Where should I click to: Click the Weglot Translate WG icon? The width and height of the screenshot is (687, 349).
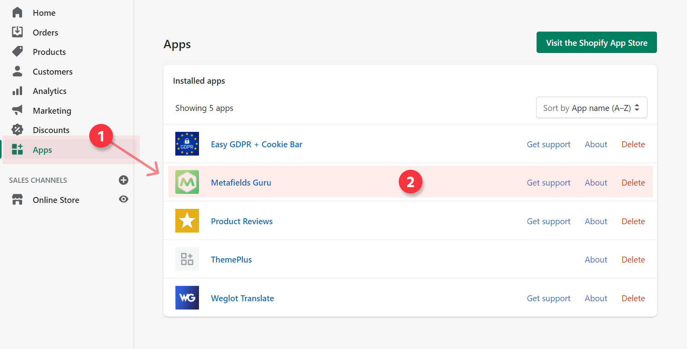pyautogui.click(x=187, y=298)
